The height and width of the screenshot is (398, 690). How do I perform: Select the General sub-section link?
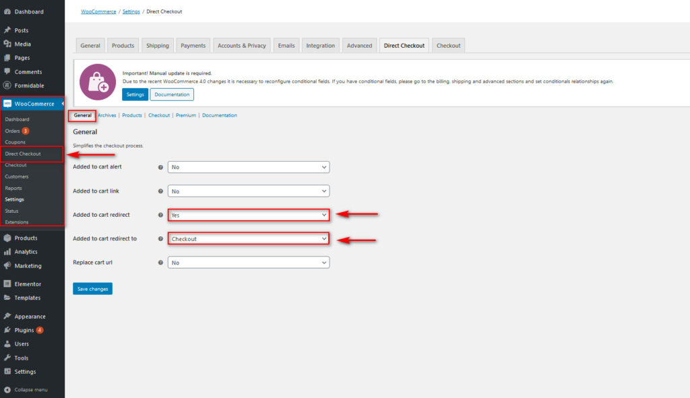coord(82,115)
